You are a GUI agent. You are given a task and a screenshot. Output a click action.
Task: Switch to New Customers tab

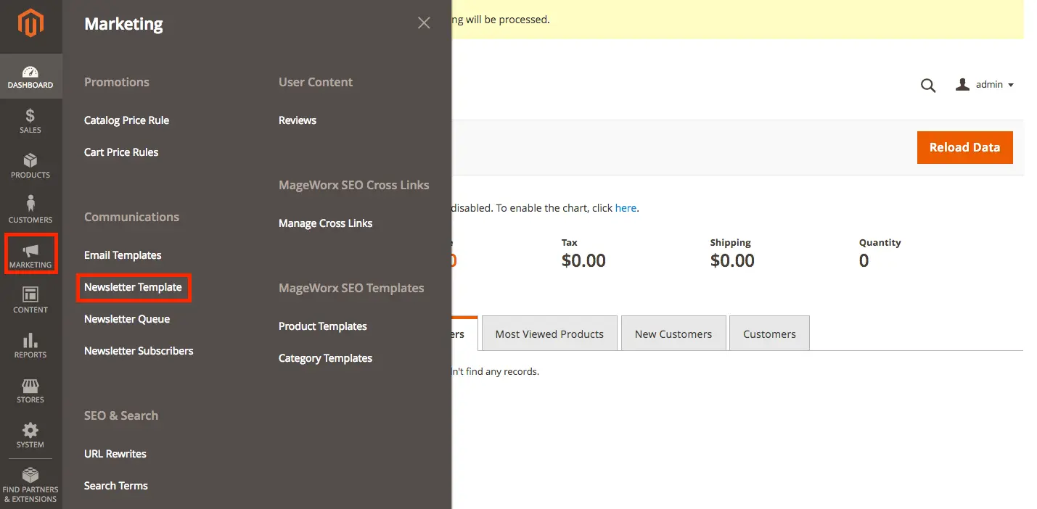pos(673,334)
